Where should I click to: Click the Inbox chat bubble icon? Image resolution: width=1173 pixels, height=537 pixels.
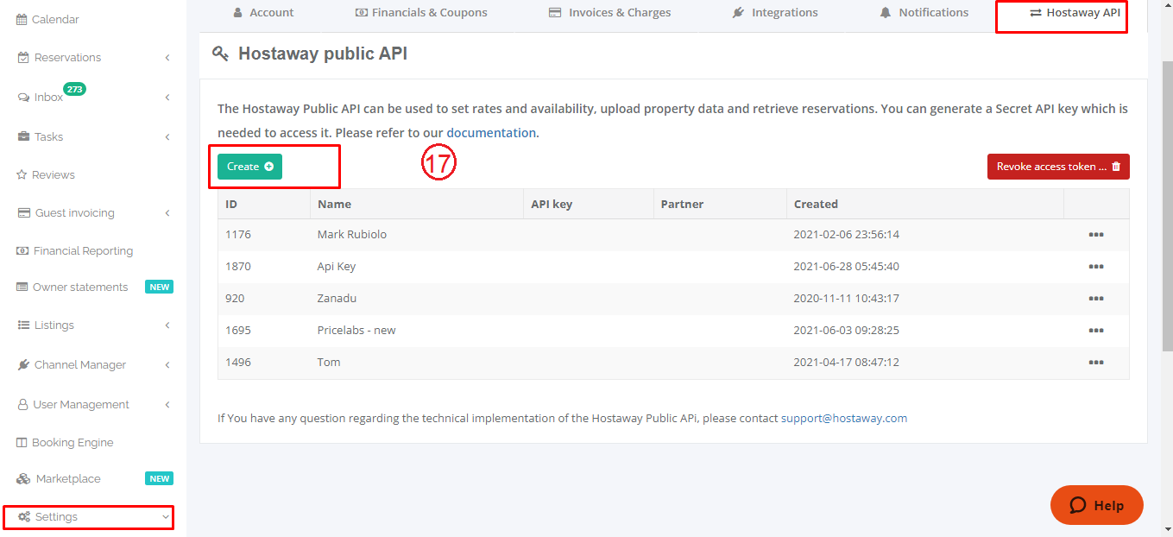[23, 97]
